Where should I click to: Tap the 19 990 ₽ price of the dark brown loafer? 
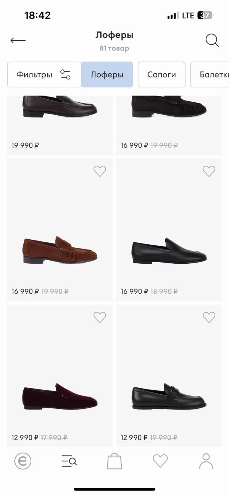26,145
